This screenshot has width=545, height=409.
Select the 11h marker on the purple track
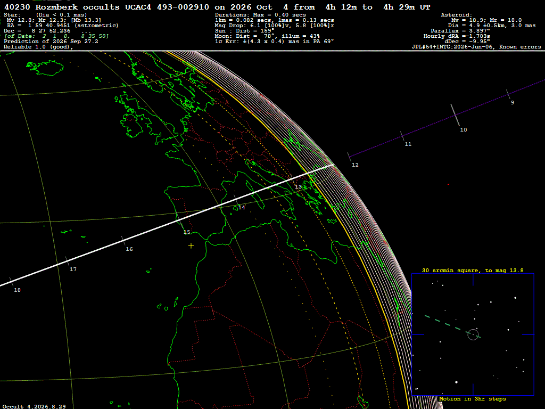[402, 136]
